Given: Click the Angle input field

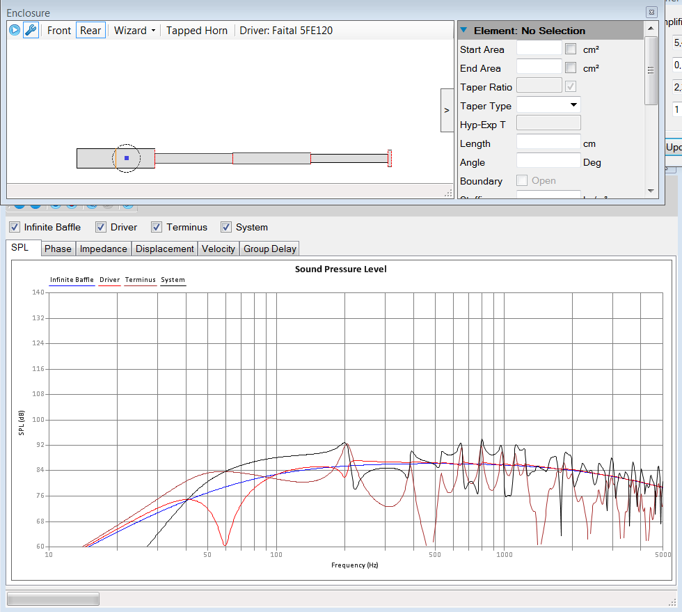Looking at the screenshot, I should tap(548, 161).
